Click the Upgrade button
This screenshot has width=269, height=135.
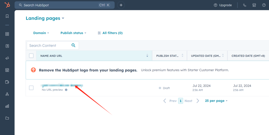(x=223, y=5)
